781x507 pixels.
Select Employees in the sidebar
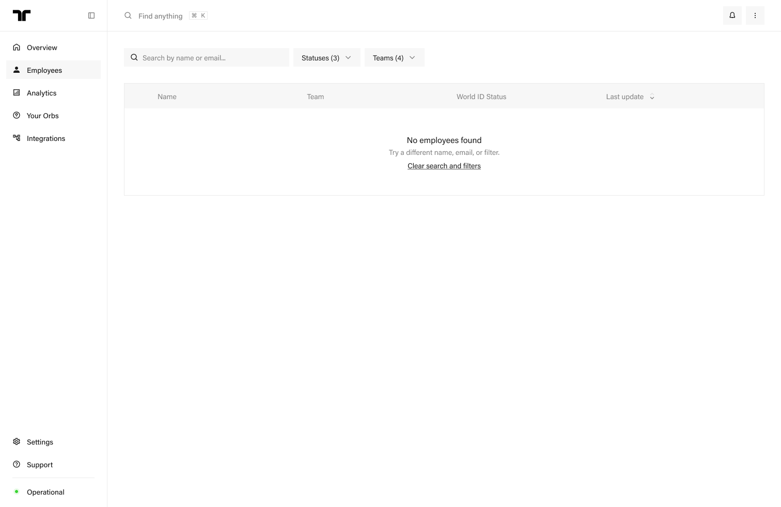pos(54,70)
